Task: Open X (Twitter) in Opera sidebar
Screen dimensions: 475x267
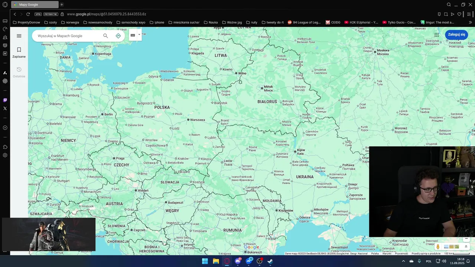Action: click(x=5, y=108)
